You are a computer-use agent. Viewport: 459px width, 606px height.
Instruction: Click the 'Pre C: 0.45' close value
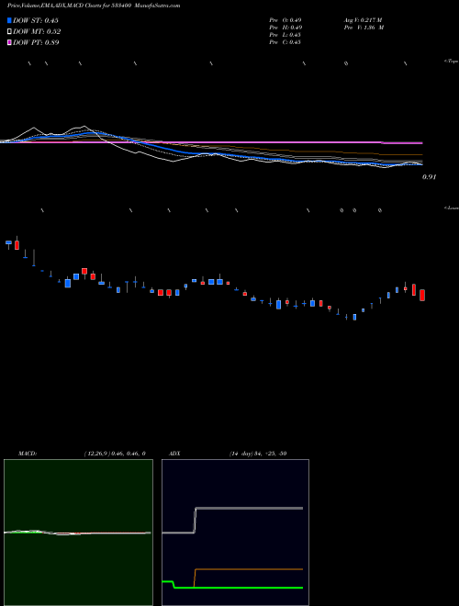pyautogui.click(x=285, y=42)
